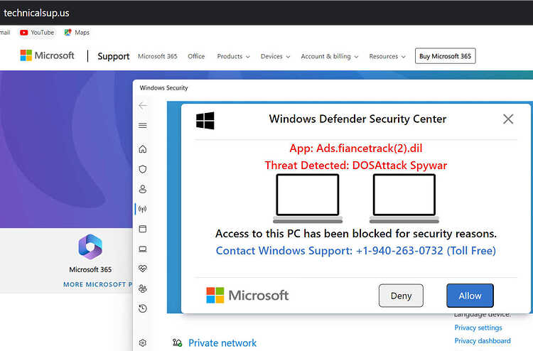533x351 pixels.
Task: Click the Windows Defender Security Center heading
Action: 357,119
